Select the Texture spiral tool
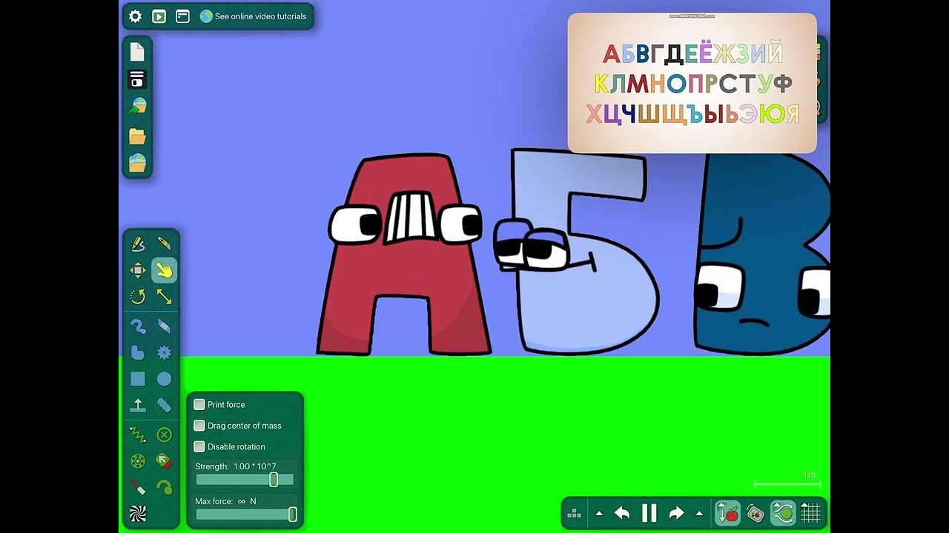Screen dimensions: 949x533 [x=138, y=514]
